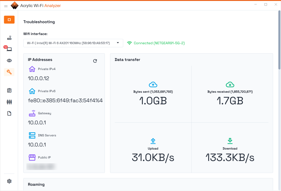This screenshot has height=191, width=281.
Task: Click the blurred Public IP value
Action: click(x=42, y=167)
